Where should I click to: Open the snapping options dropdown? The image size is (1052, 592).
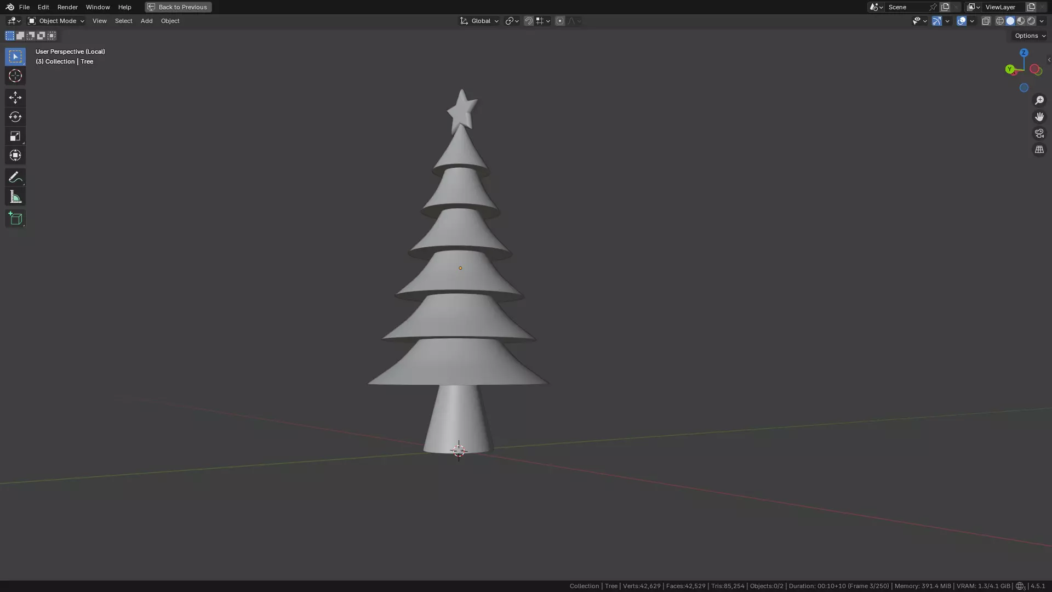tap(543, 21)
